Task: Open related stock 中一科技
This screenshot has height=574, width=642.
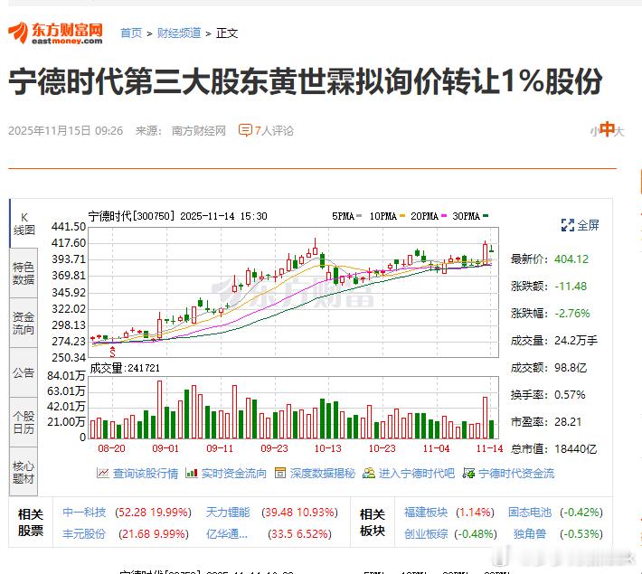Action: 84,513
